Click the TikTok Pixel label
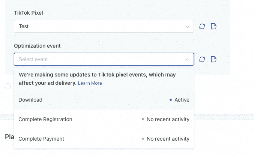254x156 pixels. [29, 13]
